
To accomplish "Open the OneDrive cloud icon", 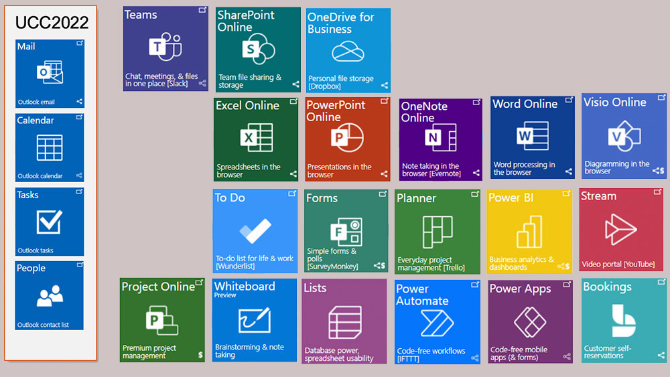I will point(348,52).
